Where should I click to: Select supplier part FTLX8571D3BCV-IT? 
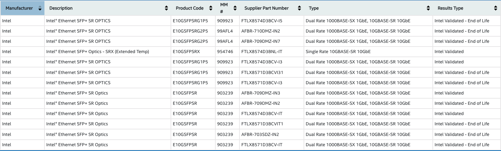pos(262,144)
